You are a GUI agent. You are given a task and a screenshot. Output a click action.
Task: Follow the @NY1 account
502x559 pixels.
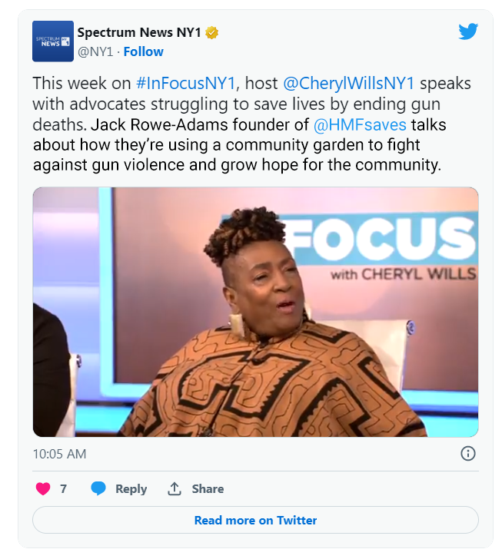point(144,51)
